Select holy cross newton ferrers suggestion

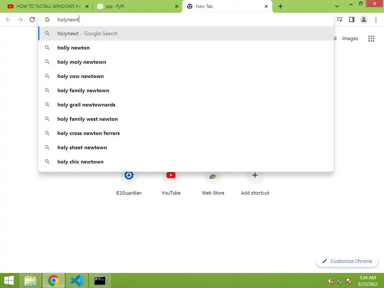pyautogui.click(x=186, y=133)
